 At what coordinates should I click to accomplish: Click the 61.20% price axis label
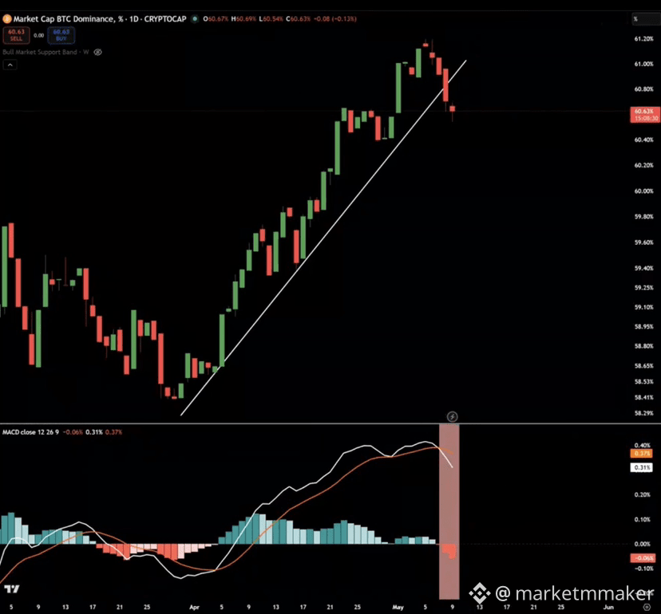click(643, 39)
